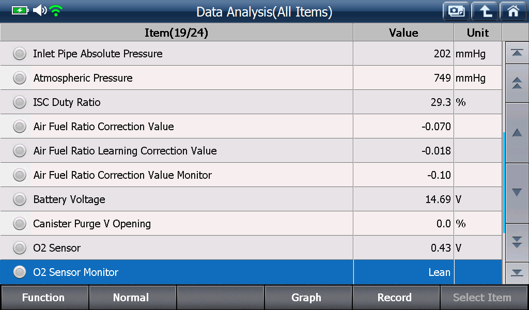Viewport: 529px width, 310px height.
Task: Tap the page-up double arrow
Action: point(517,83)
